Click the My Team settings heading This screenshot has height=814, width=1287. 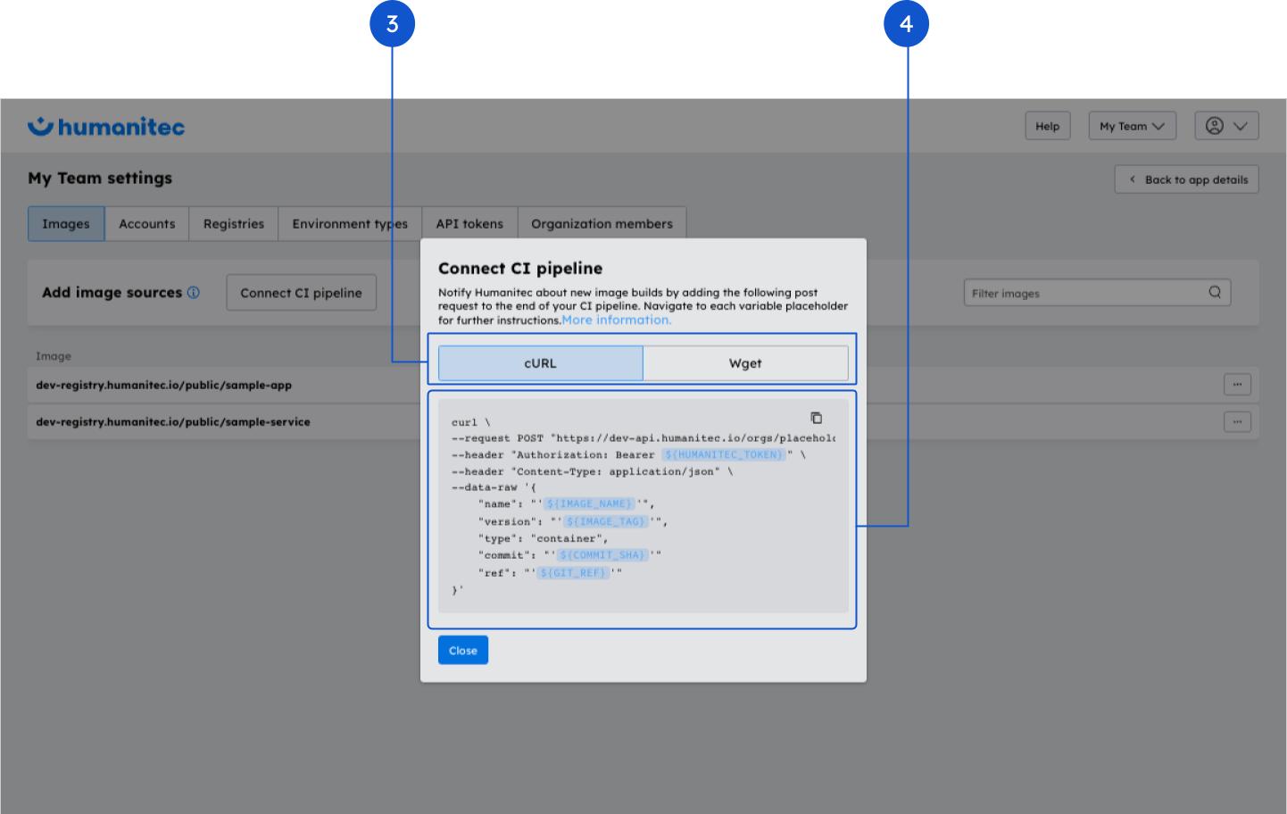click(x=100, y=179)
